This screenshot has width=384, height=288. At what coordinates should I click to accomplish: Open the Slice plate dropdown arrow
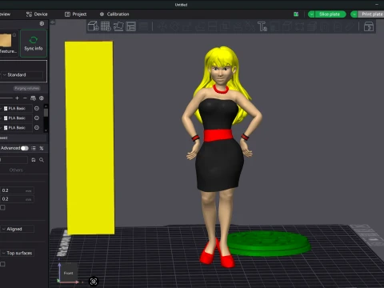[311, 14]
